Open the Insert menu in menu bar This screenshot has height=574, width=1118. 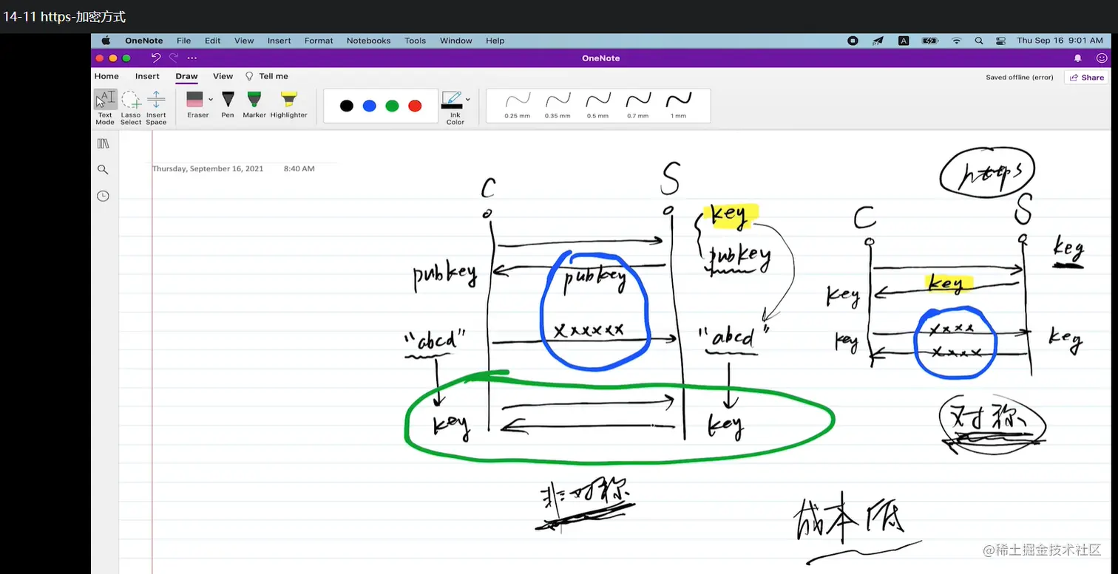click(x=279, y=41)
